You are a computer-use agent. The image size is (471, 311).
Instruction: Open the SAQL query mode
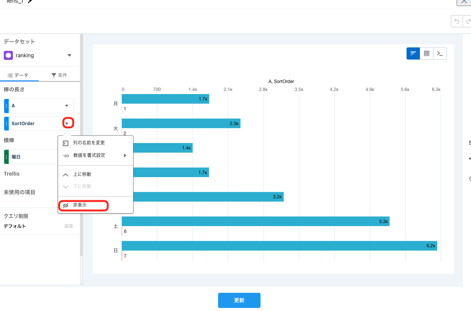440,53
